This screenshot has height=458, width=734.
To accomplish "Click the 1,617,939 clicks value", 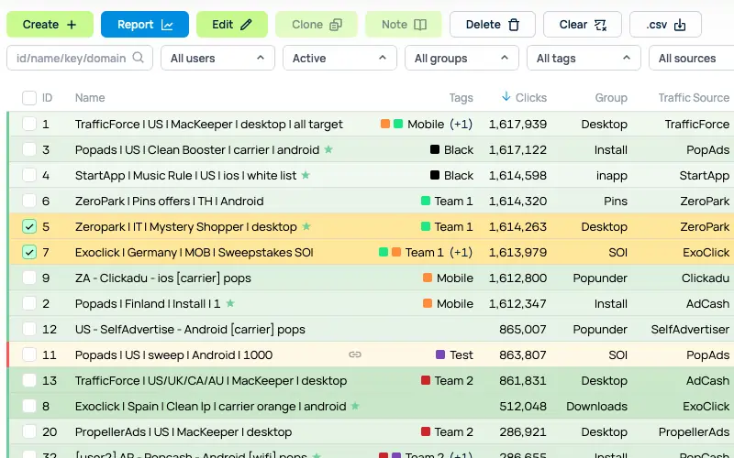I will tap(517, 124).
